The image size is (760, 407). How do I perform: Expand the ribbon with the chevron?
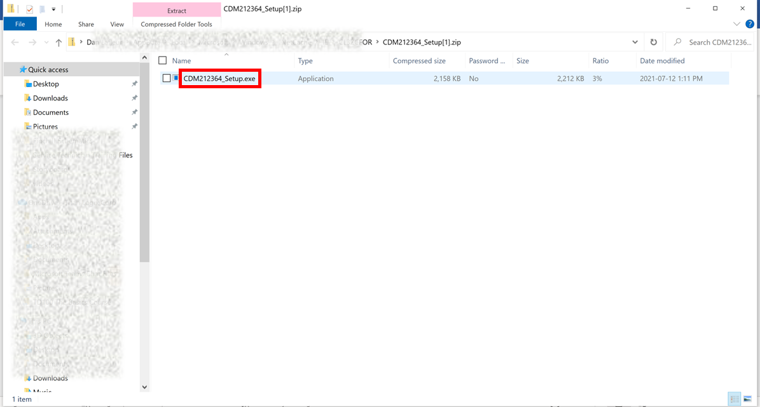click(x=737, y=24)
